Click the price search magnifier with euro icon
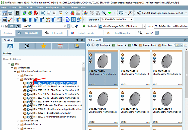The image size is (188, 130). 130,13
